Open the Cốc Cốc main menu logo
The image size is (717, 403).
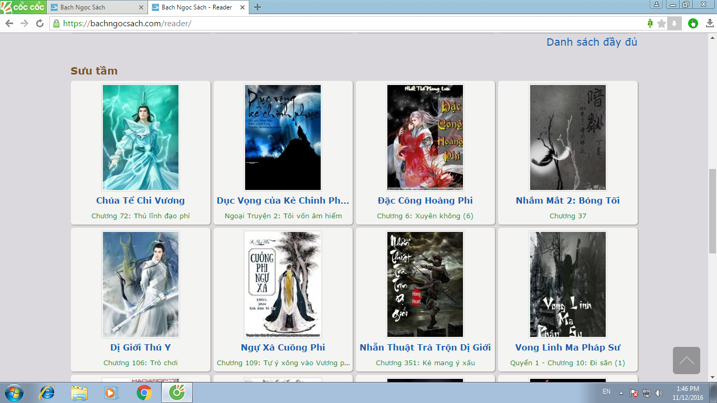[x=23, y=7]
